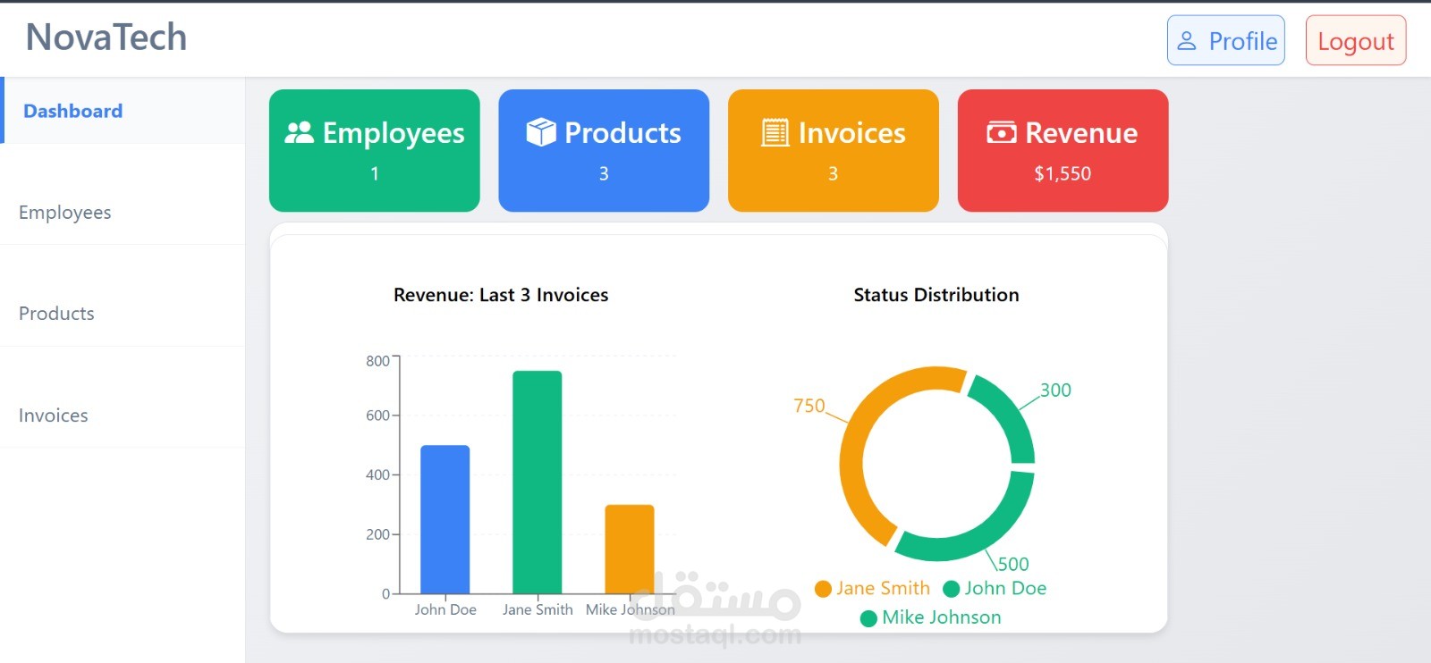
Task: Click the '750' donut value label
Action: point(809,406)
